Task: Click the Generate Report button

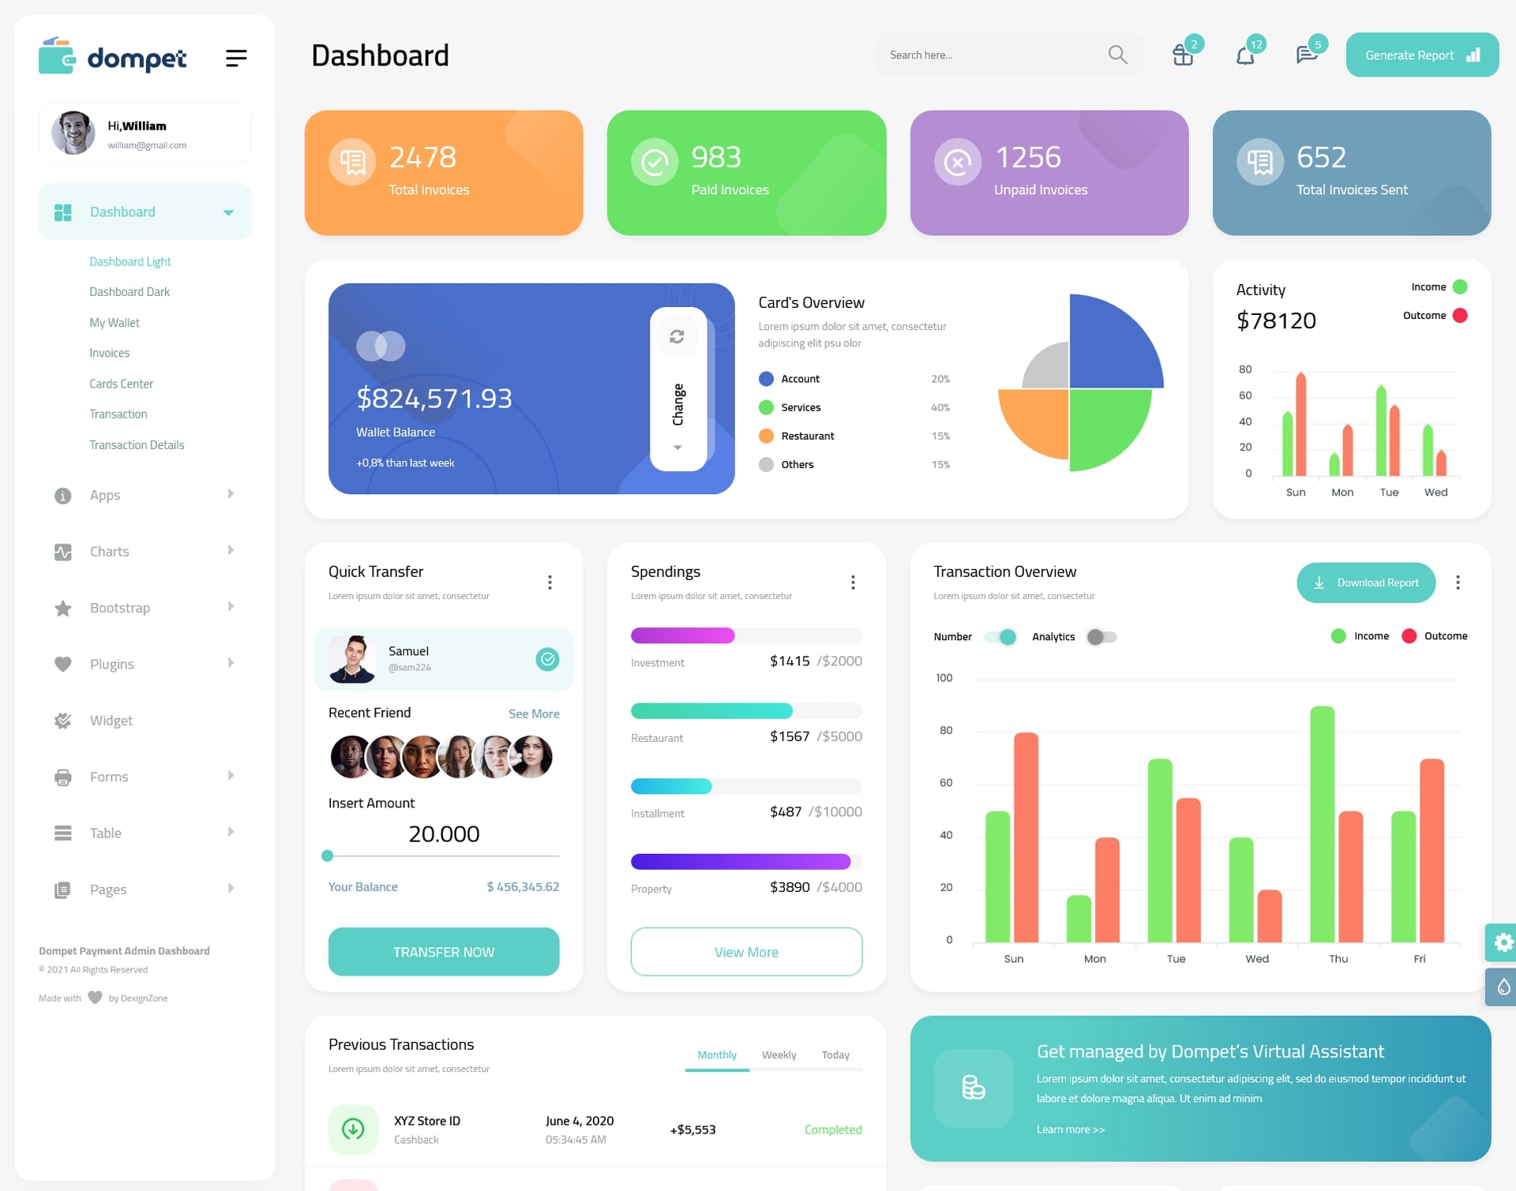Action: click(1421, 53)
